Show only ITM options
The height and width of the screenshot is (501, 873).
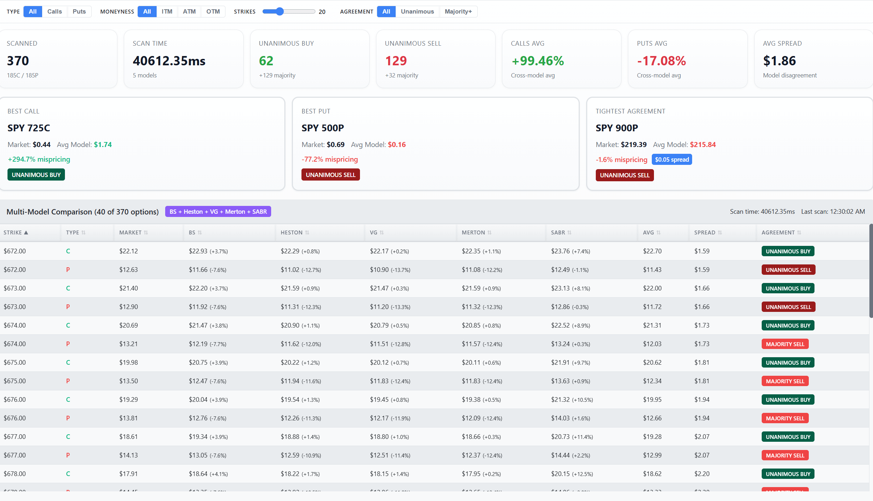[x=167, y=11]
